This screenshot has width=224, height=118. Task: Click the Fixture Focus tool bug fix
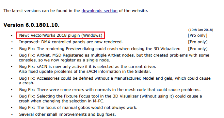point(110,98)
